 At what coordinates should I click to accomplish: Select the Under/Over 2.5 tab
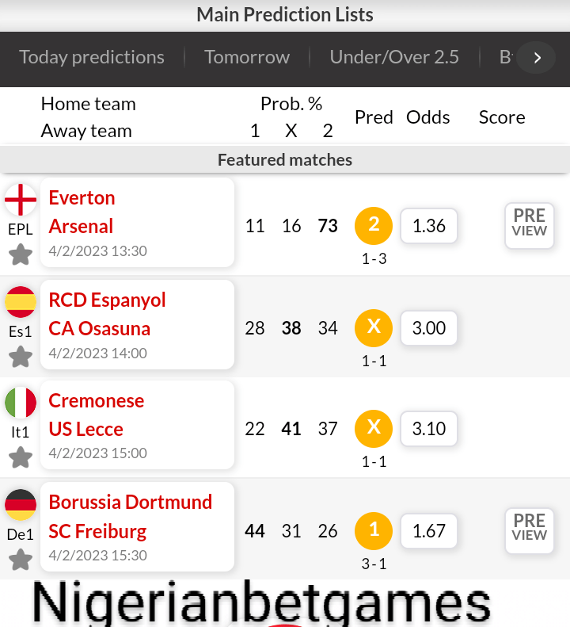[x=394, y=57]
